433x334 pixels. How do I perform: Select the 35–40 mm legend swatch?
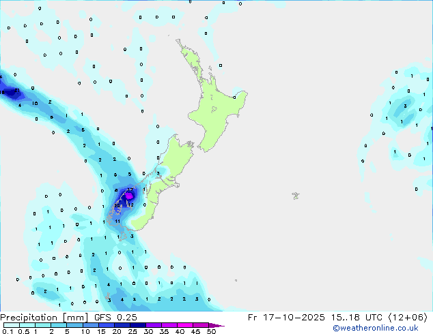click(x=169, y=325)
